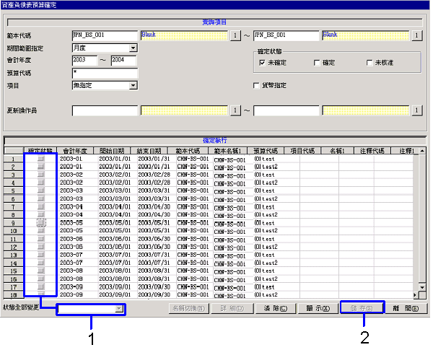The width and height of the screenshot is (433, 350).
Task: Expand the 期間範圍指定 dropdown showing 月度
Action: click(133, 48)
